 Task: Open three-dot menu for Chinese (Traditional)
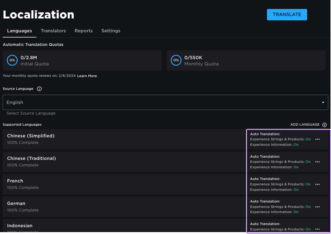[x=317, y=162]
